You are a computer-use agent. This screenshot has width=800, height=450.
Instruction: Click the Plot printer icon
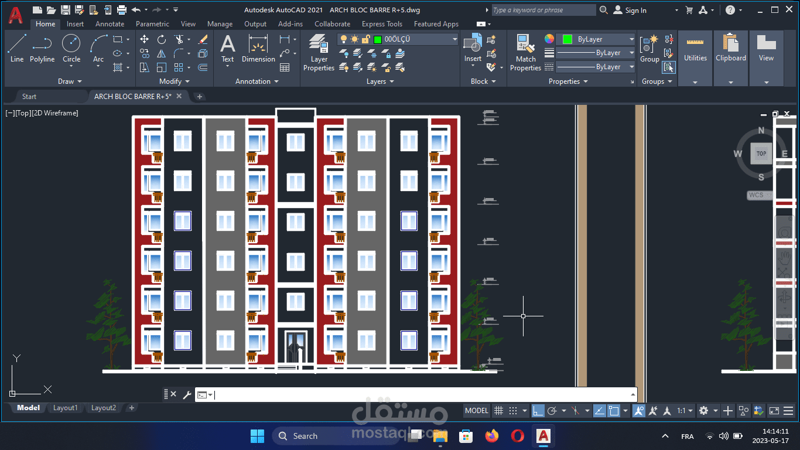(122, 10)
